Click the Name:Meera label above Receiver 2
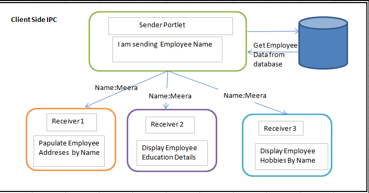 click(170, 96)
